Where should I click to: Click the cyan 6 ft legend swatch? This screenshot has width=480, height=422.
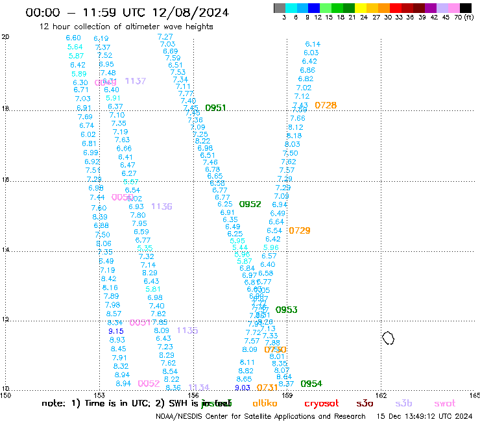[291, 8]
